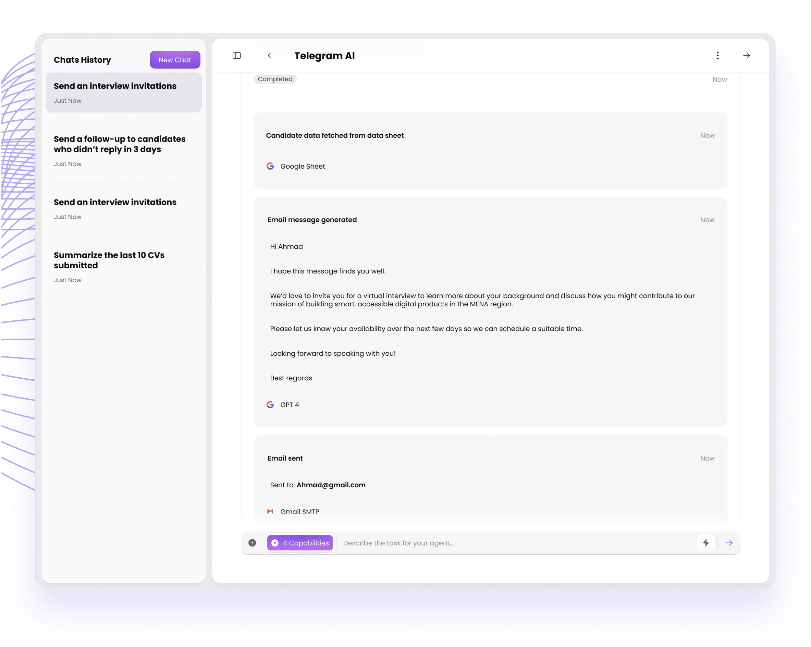This screenshot has height=647, width=811.
Task: Collapse the sidebar panel toggle
Action: click(x=237, y=55)
